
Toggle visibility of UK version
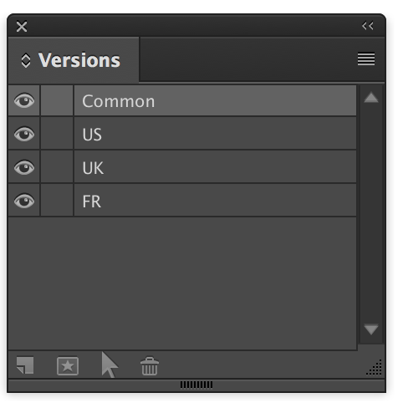pos(24,167)
